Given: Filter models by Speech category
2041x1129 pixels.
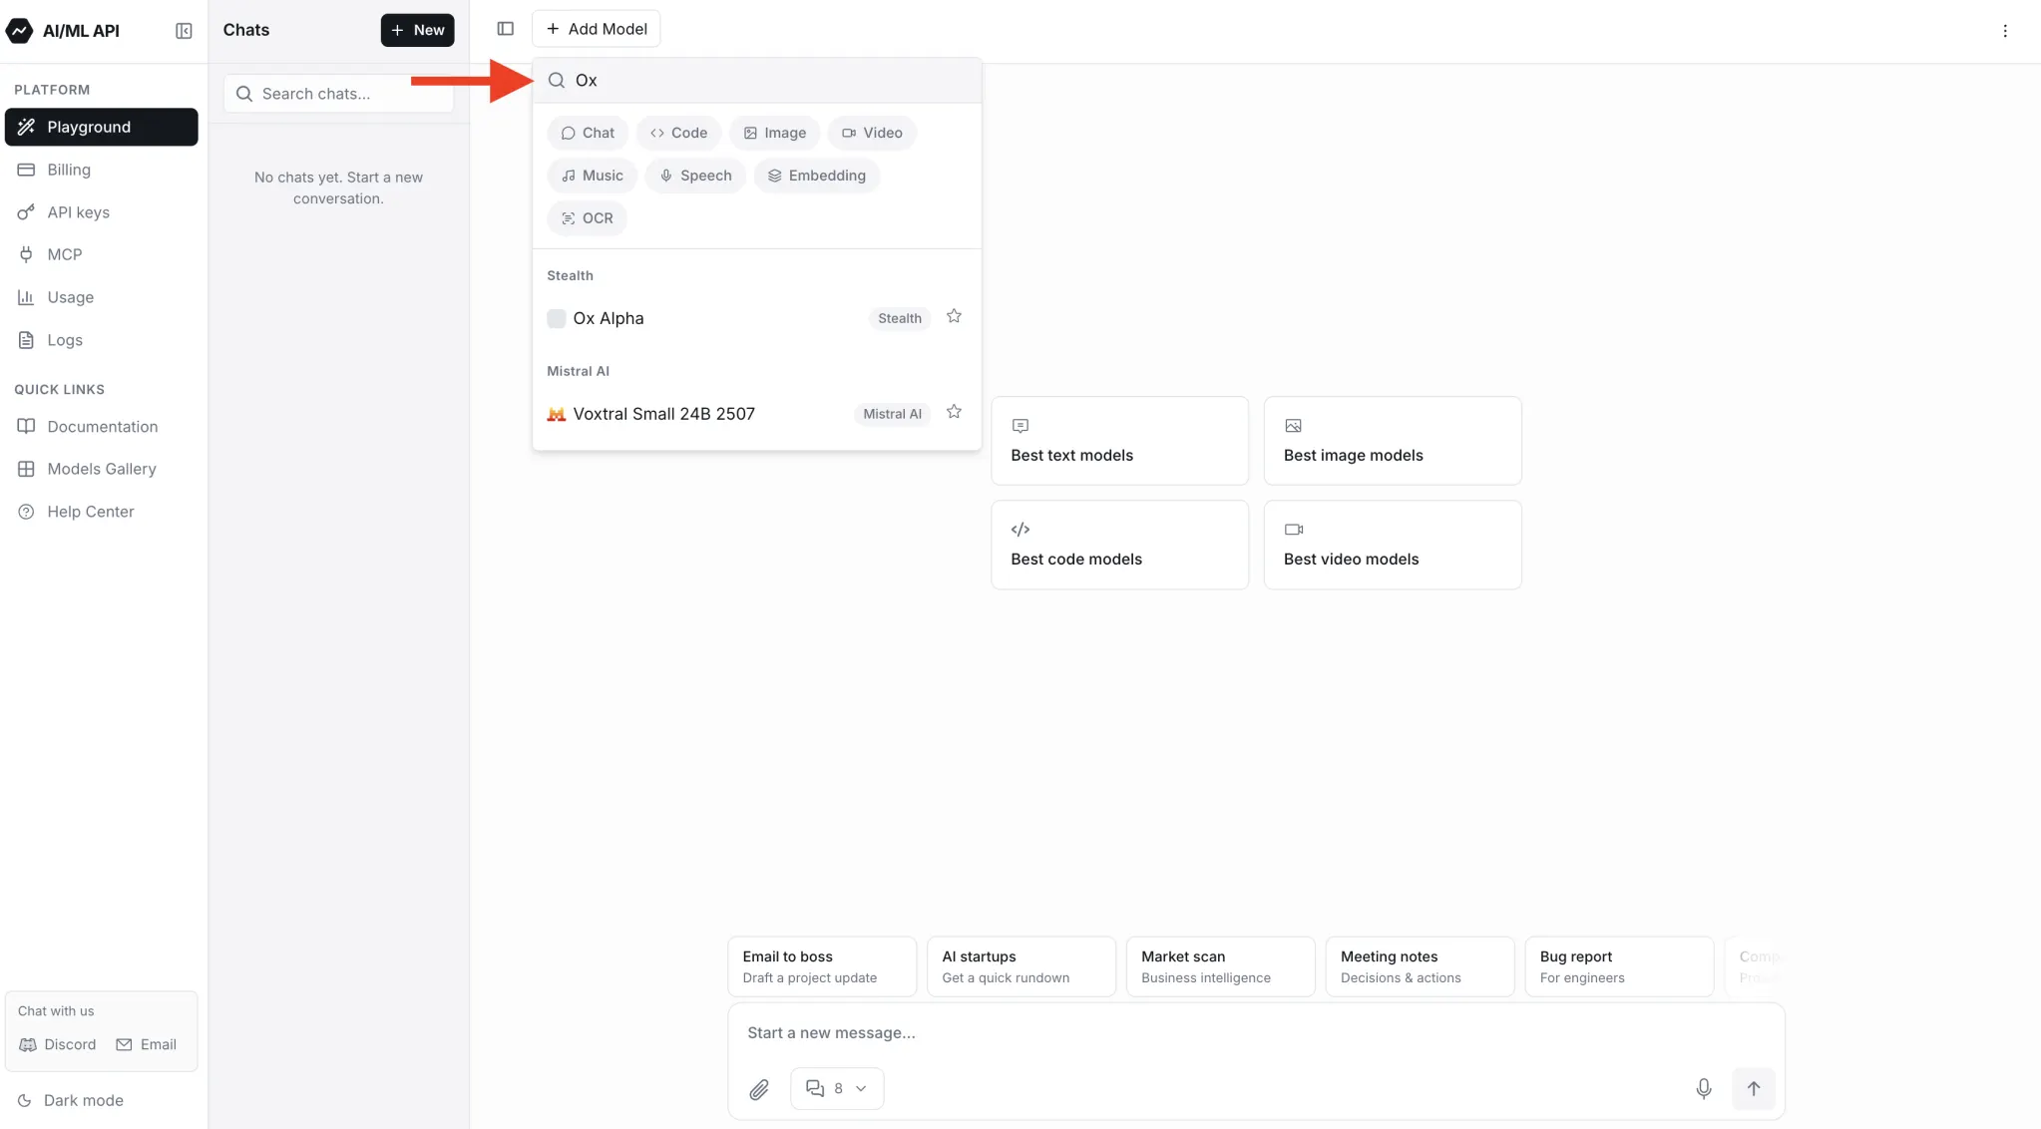Looking at the screenshot, I should pyautogui.click(x=695, y=176).
